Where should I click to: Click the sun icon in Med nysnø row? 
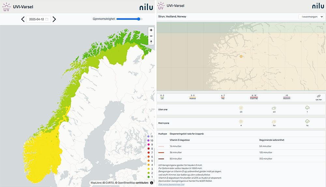[x=241, y=122]
